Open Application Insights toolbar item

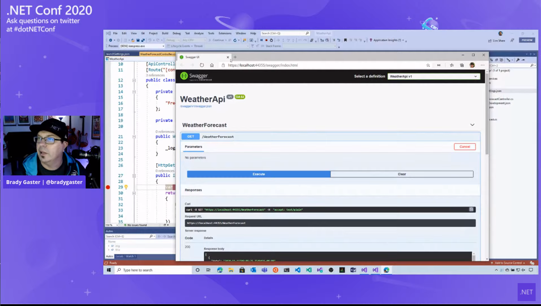tap(387, 40)
